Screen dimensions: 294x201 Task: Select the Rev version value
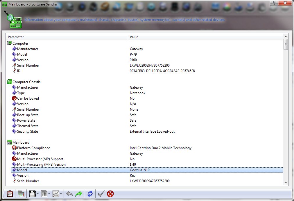click(x=132, y=176)
